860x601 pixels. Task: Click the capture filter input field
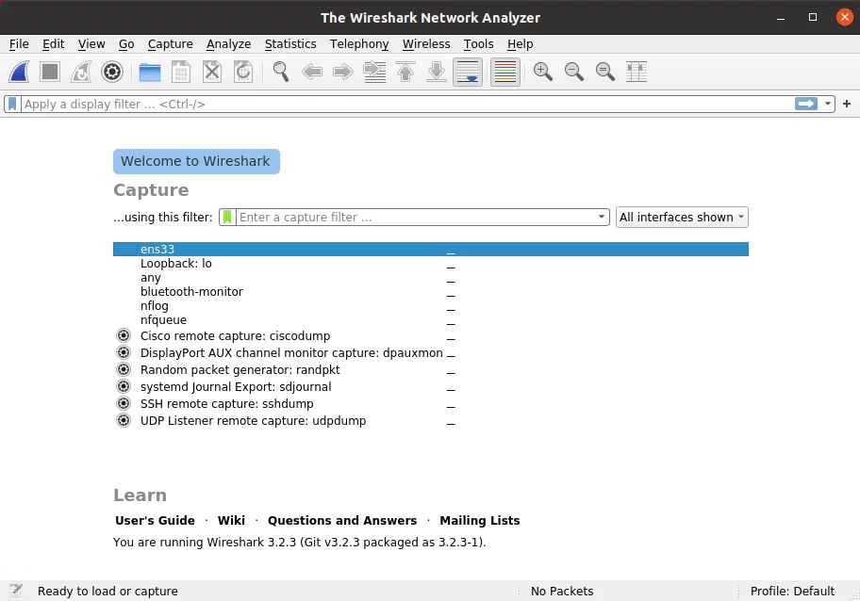416,218
